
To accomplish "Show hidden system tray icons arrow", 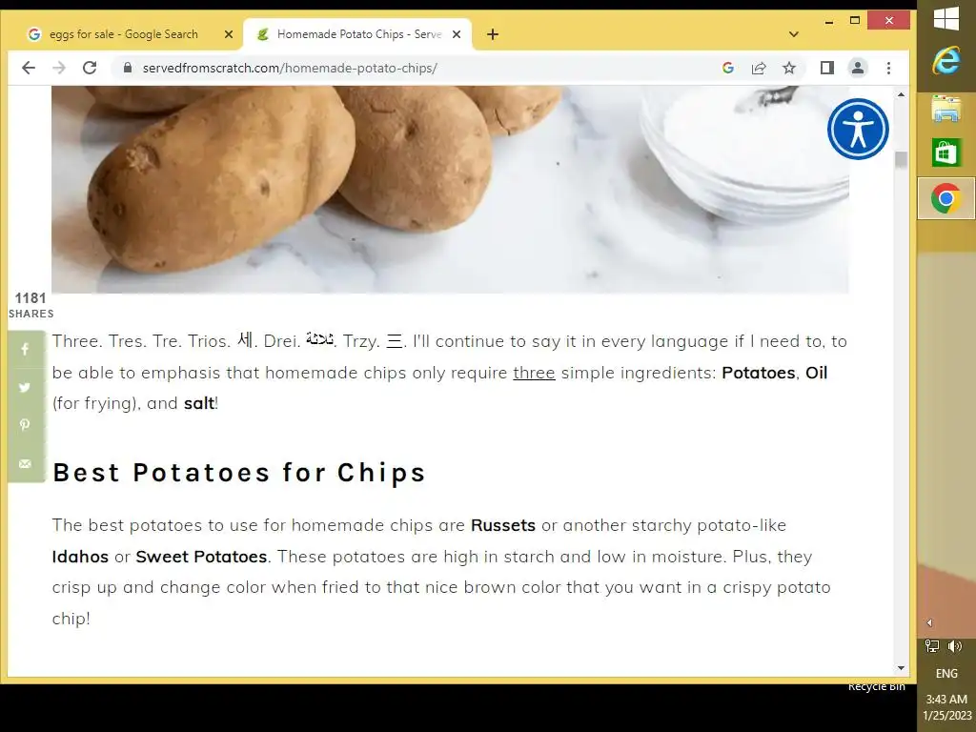I will tap(929, 622).
